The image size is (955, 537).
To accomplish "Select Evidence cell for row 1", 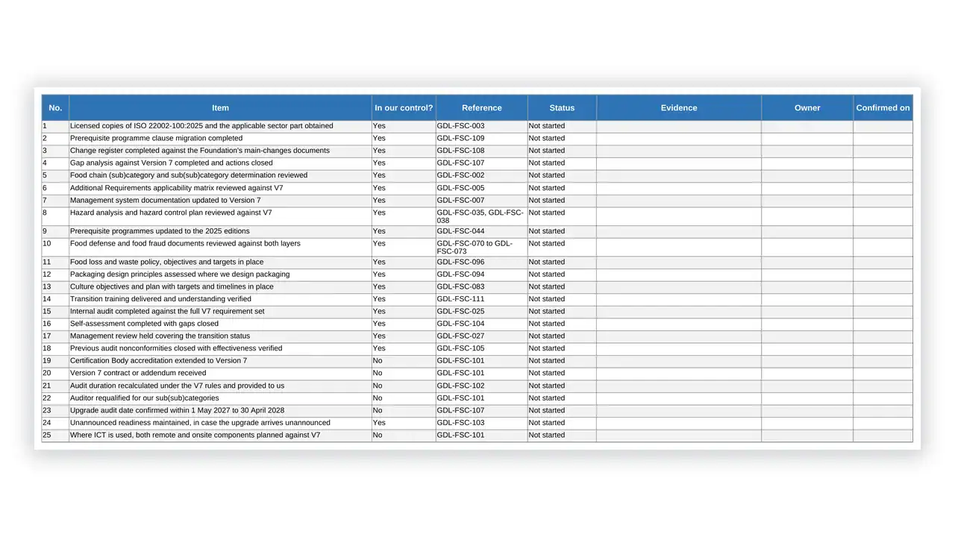I will click(x=679, y=126).
